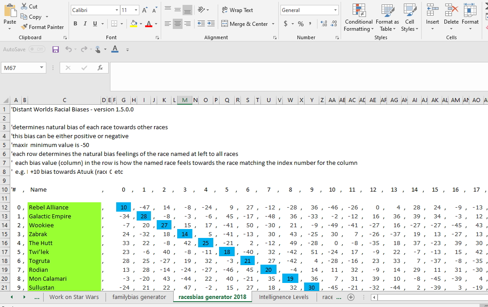Save the workbook via Quick Access toolbar

coord(56,49)
